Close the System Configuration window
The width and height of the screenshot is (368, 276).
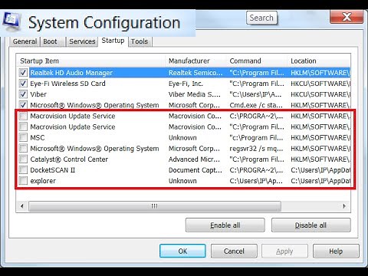pos(347,17)
